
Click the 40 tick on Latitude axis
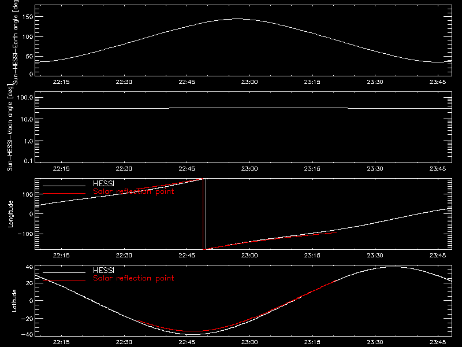click(x=29, y=267)
